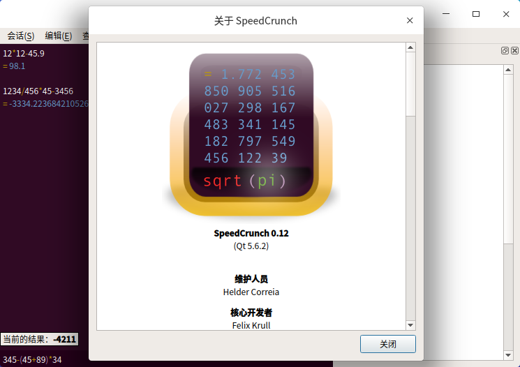The image size is (520, 367).
Task: Open the 会话(S) menu
Action: pos(20,36)
